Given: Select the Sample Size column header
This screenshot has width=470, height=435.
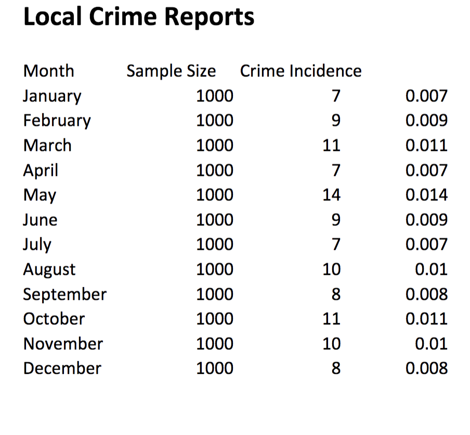Looking at the screenshot, I should 171,71.
